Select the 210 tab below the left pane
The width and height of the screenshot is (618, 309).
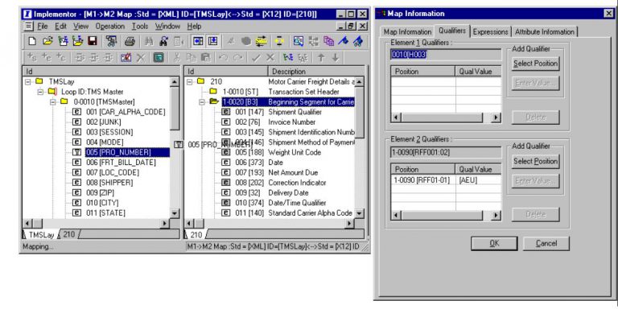(x=68, y=234)
